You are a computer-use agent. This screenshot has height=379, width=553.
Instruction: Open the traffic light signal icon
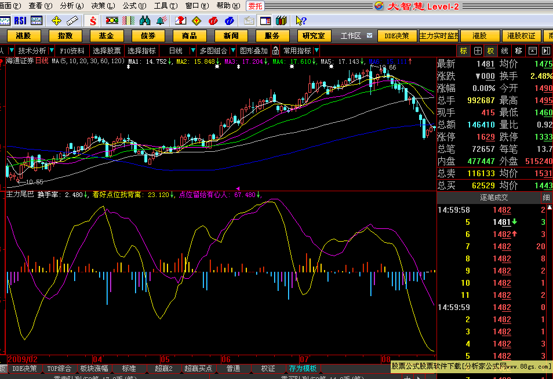112,21
